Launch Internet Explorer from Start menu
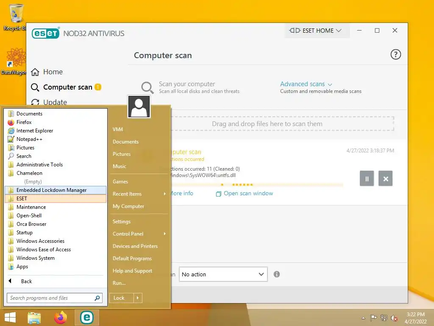This screenshot has height=326, width=434. pyautogui.click(x=56, y=131)
